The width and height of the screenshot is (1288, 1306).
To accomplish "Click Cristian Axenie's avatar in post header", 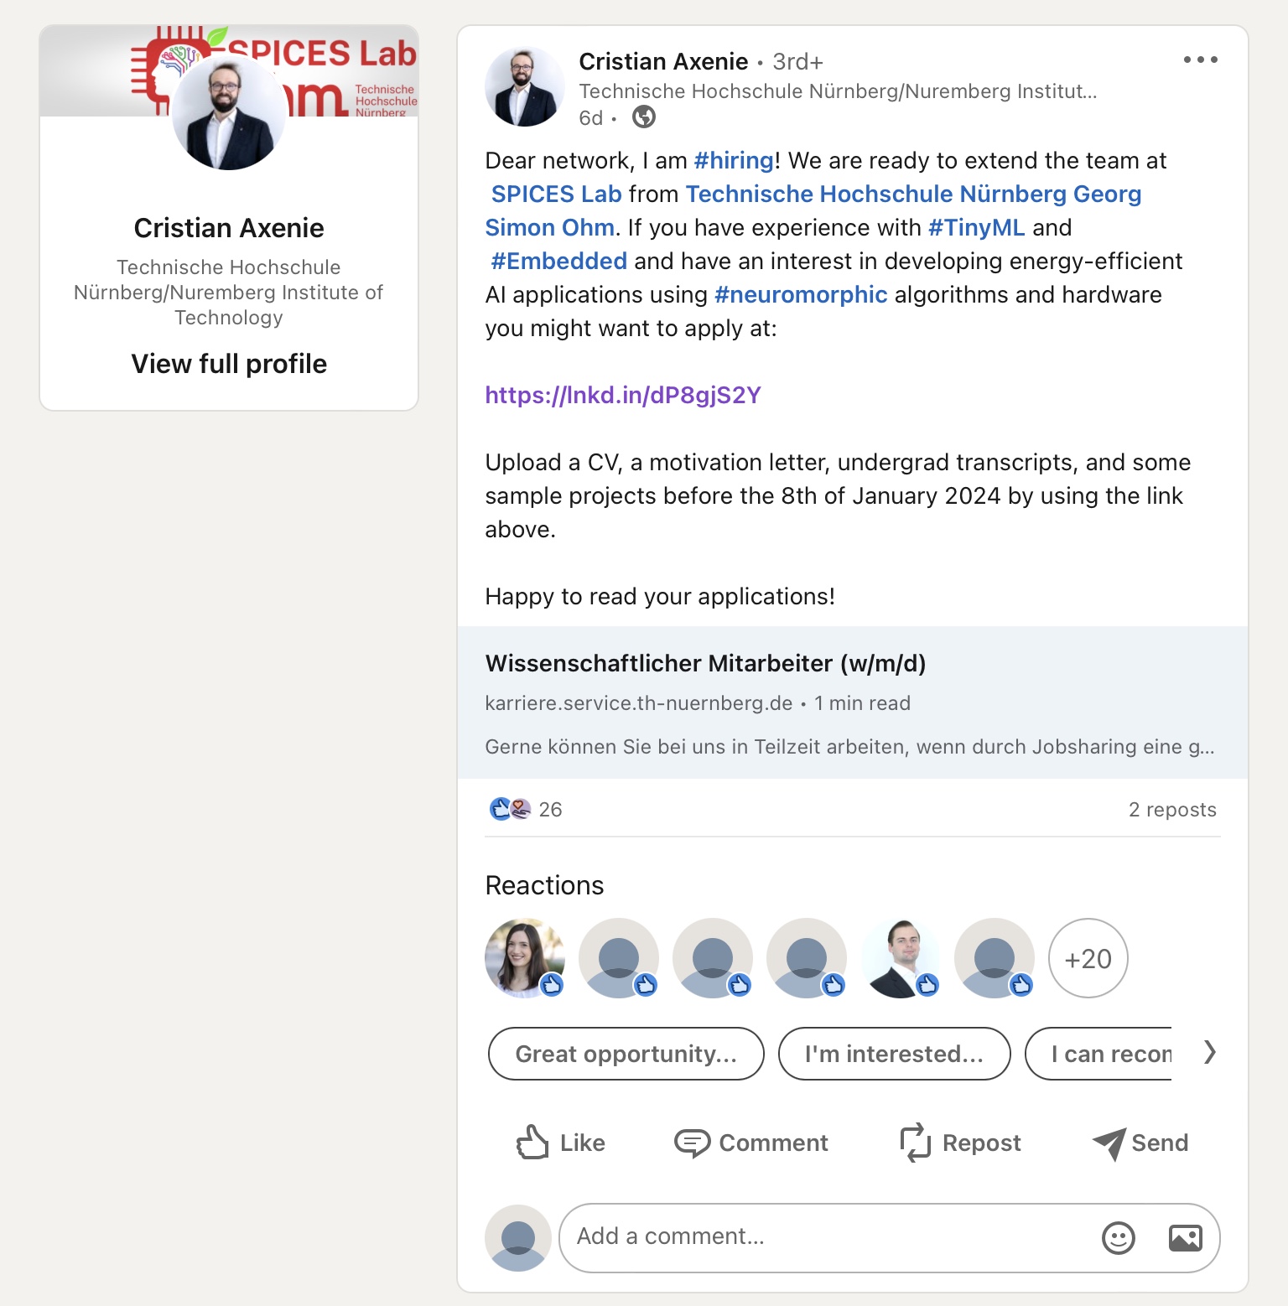I will (x=525, y=86).
